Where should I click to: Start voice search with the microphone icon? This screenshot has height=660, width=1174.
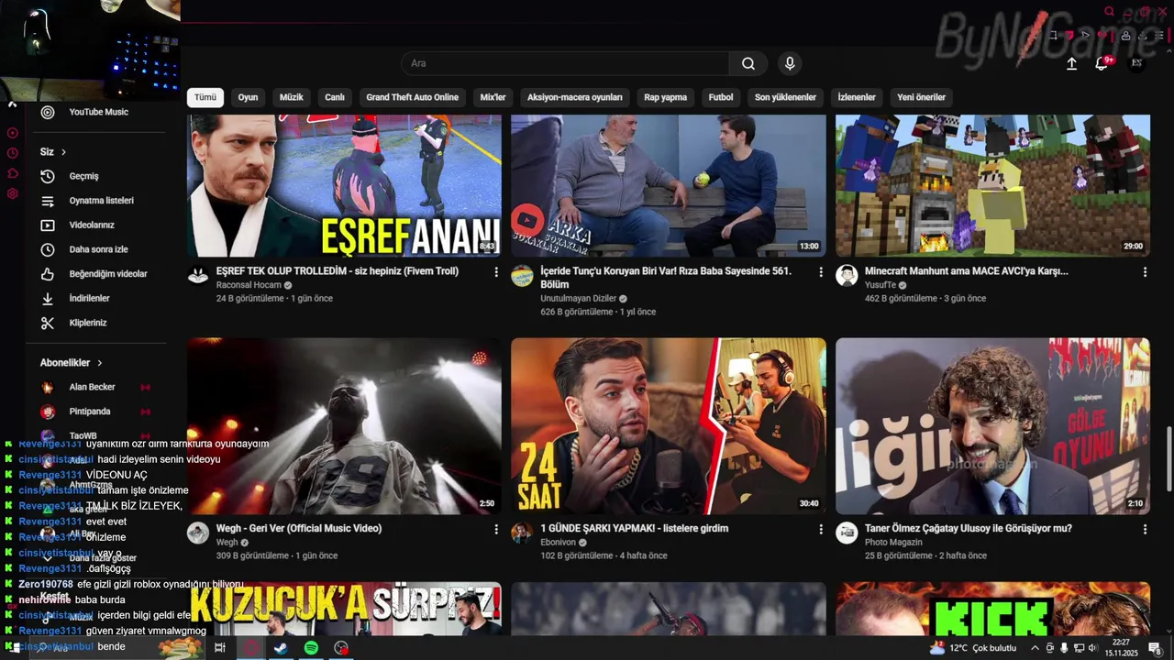click(x=790, y=63)
